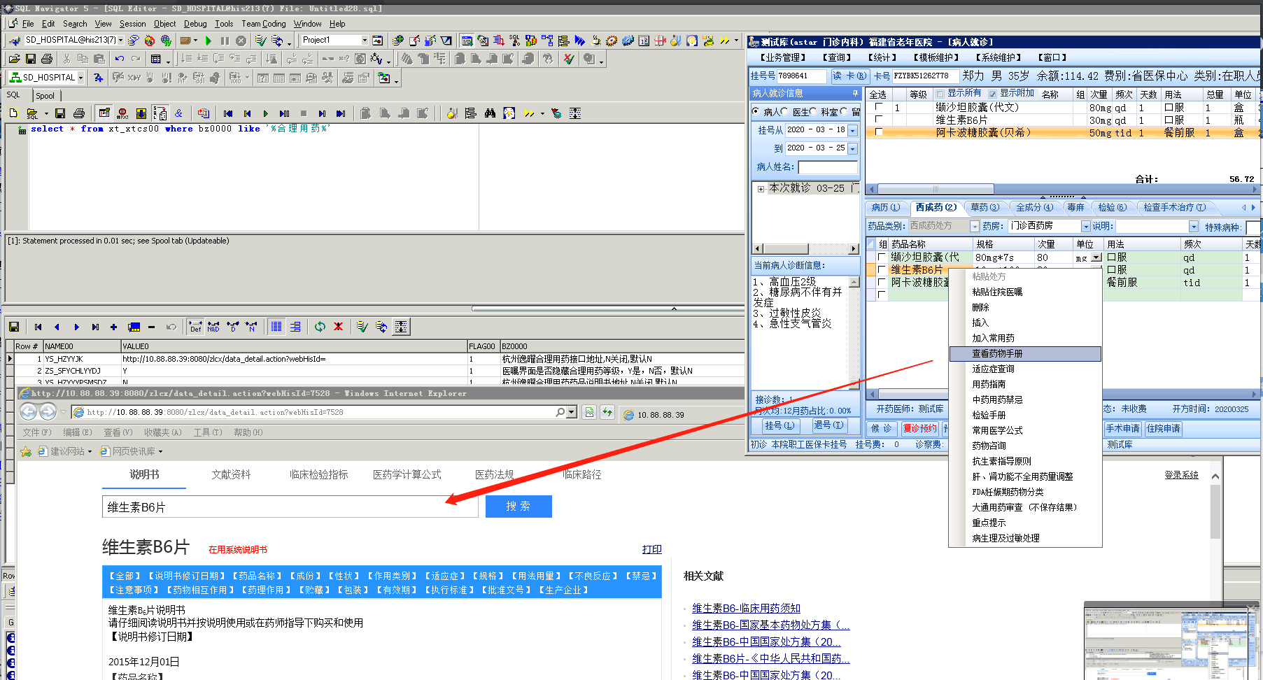Go forward in Internet Explorer
The height and width of the screenshot is (680, 1263).
point(48,412)
